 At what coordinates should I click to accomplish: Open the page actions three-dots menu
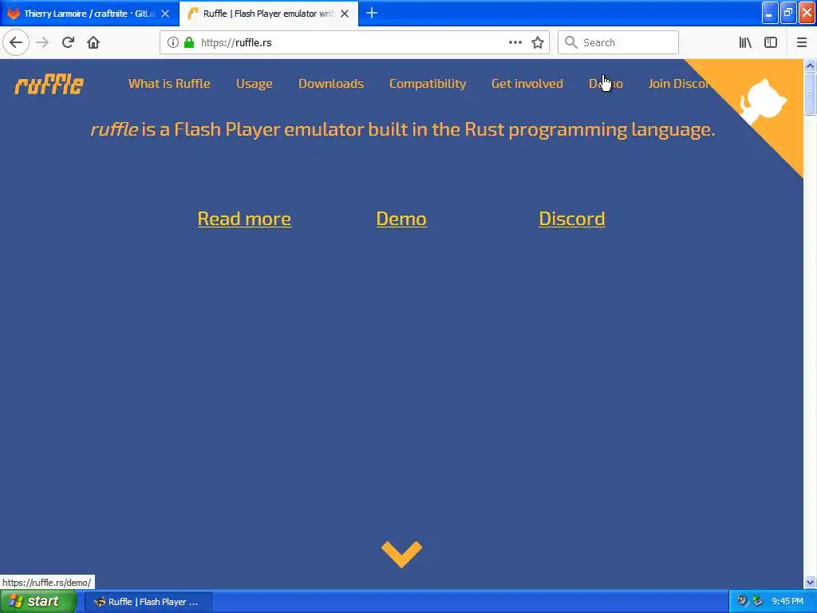point(515,42)
